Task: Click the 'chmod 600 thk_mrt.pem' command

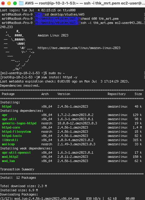Action: click(100, 19)
